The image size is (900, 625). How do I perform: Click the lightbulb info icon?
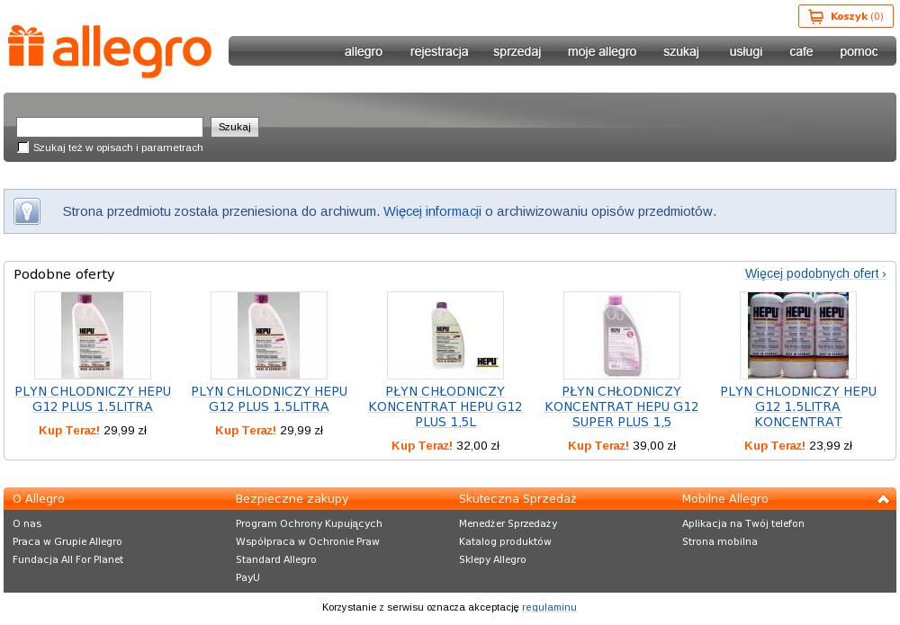point(27,211)
